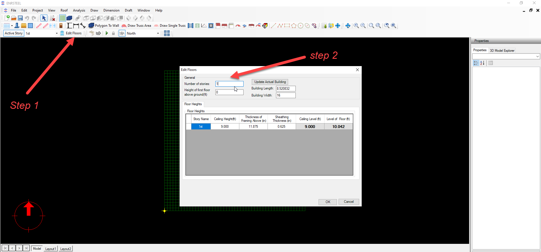
Task: Click the zoom in magnifier icon
Action: click(356, 26)
